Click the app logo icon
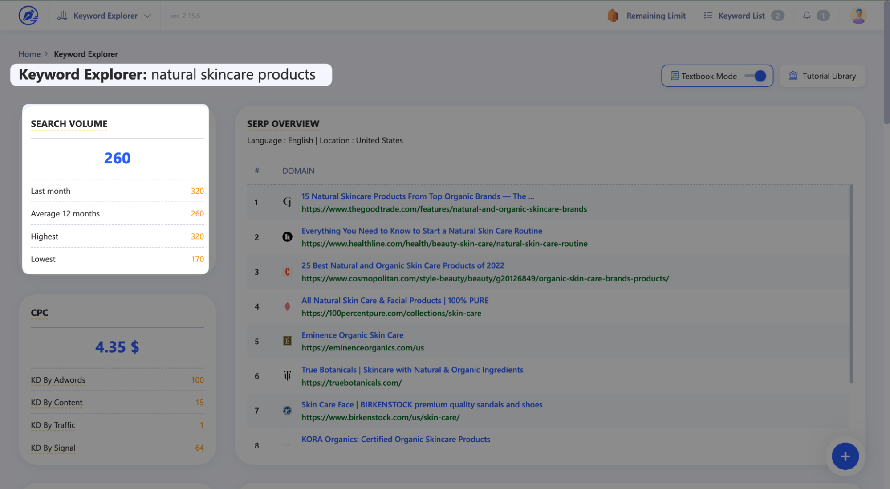This screenshot has height=489, width=890. 28,16
